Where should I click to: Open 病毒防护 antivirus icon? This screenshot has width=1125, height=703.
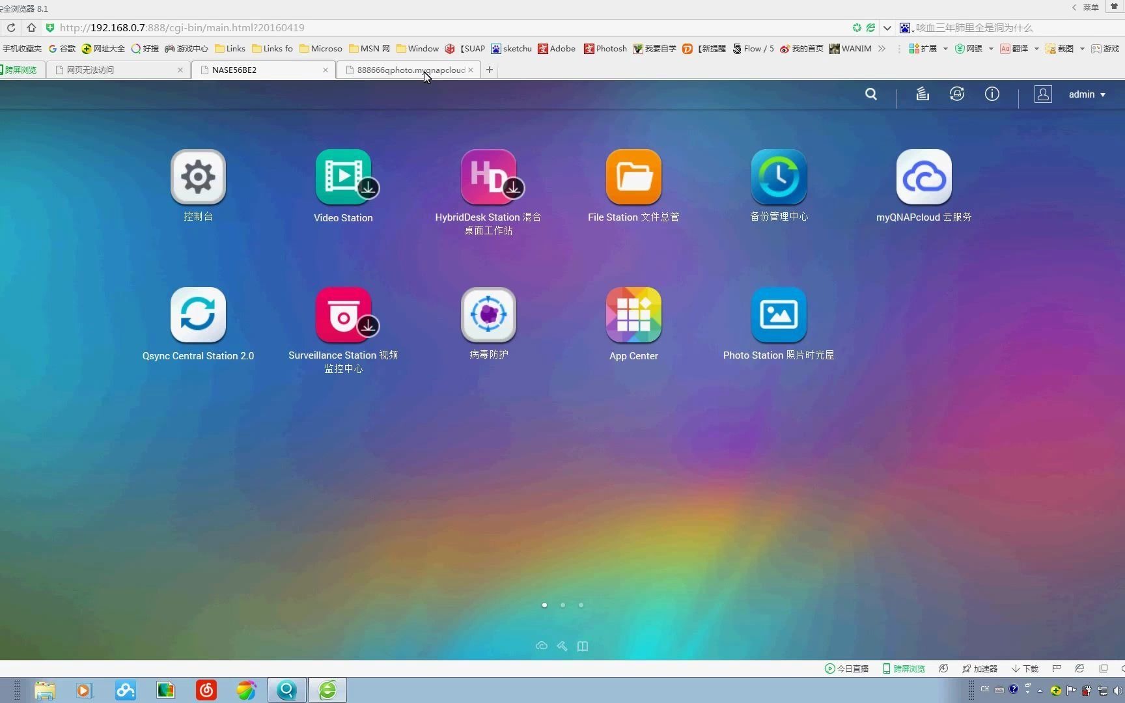(488, 315)
